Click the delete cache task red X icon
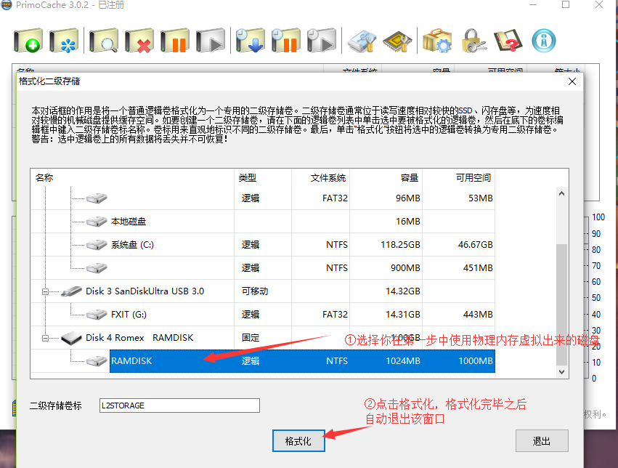Image resolution: width=618 pixels, height=468 pixels. 139,40
